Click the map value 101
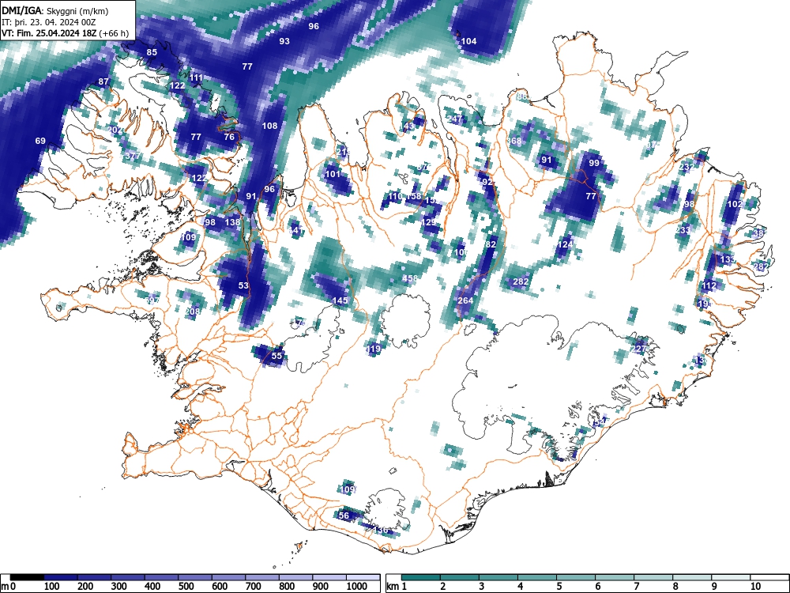Screen dimensions: 790x593 point(333,174)
